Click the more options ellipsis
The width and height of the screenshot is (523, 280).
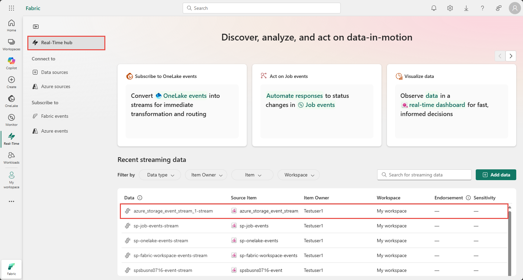(11, 201)
